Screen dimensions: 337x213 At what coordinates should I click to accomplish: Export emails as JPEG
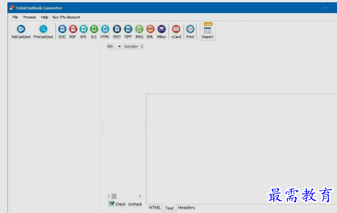[139, 32]
